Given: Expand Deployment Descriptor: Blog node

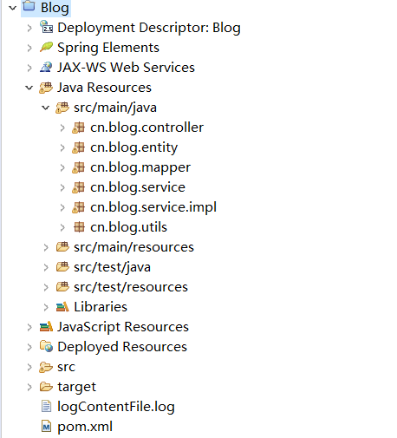Looking at the screenshot, I should [29, 28].
